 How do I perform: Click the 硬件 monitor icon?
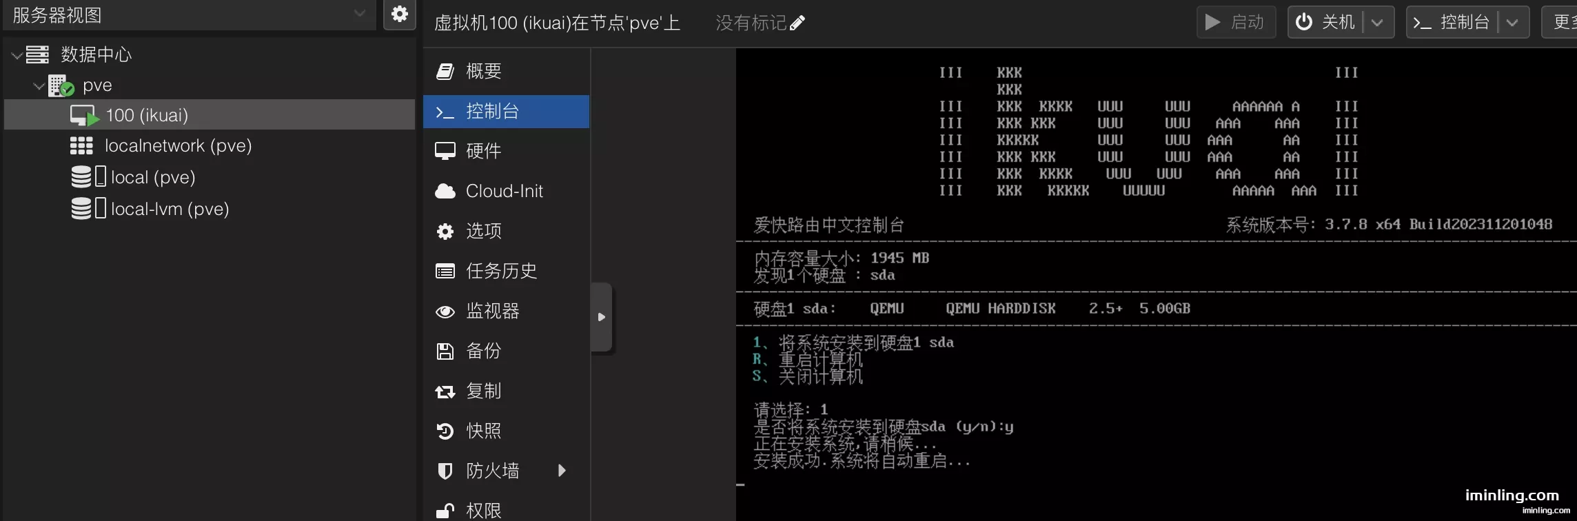tap(445, 151)
